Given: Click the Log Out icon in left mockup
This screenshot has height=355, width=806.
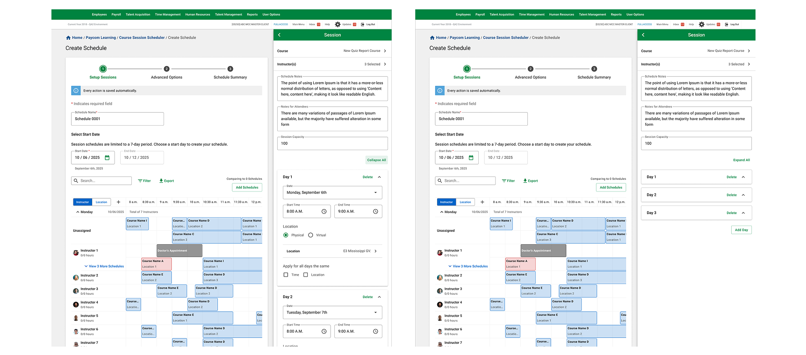Looking at the screenshot, I should [363, 24].
